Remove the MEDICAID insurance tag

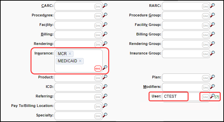[80, 61]
